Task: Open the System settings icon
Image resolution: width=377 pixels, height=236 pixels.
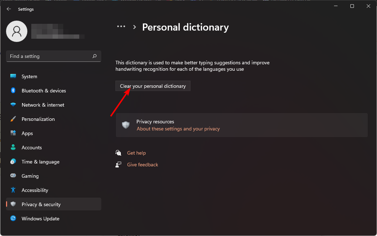Action: (x=13, y=76)
